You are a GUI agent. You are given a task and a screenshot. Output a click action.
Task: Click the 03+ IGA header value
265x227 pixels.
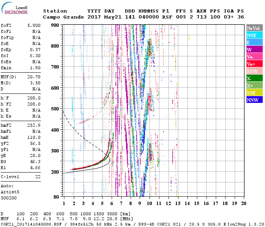tap(229, 17)
